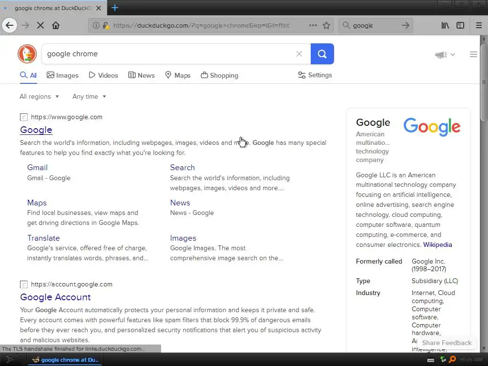Click the DuckDuckGo duck logo
This screenshot has height=366, width=488.
point(27,54)
